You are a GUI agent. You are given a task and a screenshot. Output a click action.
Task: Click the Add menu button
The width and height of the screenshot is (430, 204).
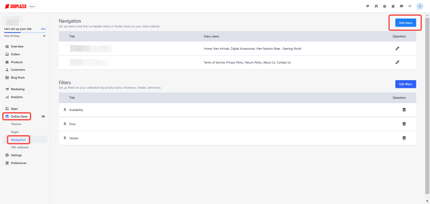(x=405, y=23)
